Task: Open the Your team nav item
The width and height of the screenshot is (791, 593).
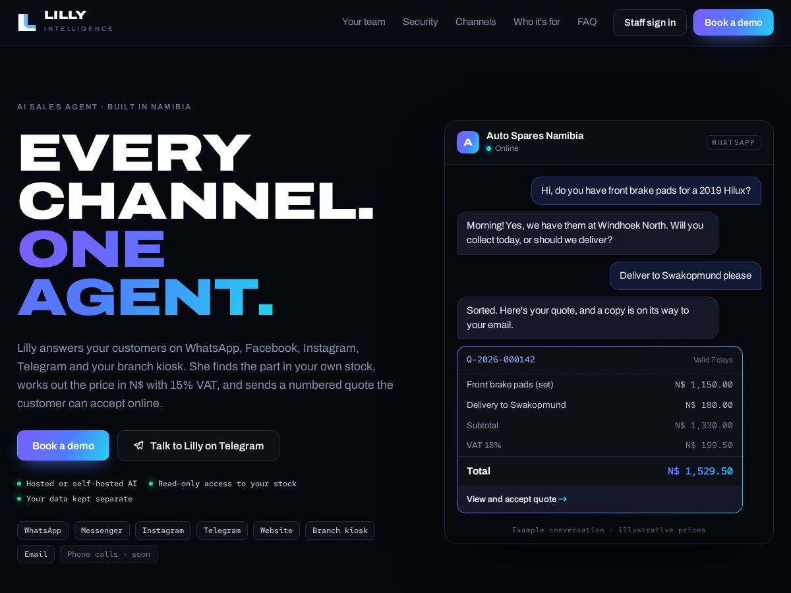Action: [x=364, y=22]
